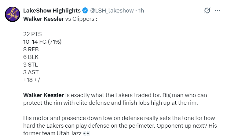Click the 10-14 FG (71%) line
227x138 pixels.
42,42
